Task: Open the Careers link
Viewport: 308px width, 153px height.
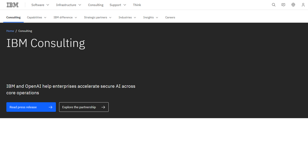Action: [170, 17]
